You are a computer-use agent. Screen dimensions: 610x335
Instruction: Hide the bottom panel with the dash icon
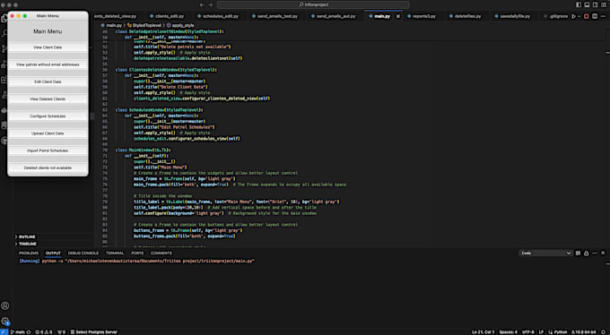595,253
